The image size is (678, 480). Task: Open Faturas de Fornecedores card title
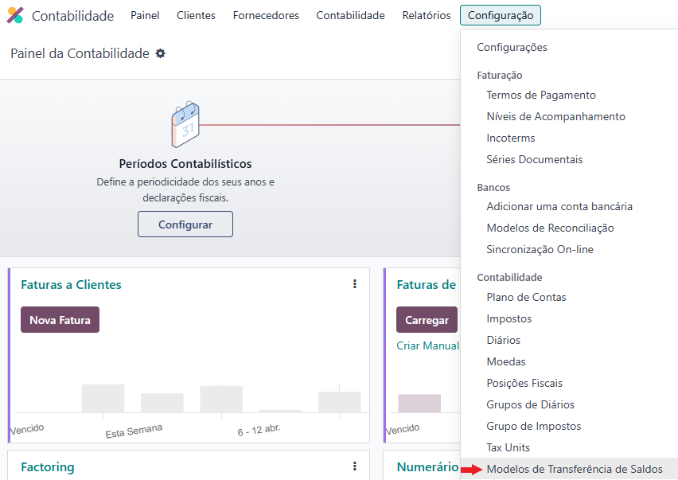click(427, 284)
